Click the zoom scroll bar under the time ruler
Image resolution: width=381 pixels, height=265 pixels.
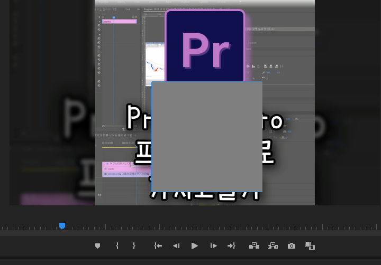point(190,233)
